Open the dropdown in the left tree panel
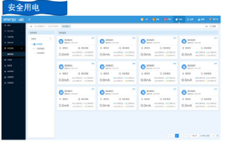Screen dimensions: 225x143 (x=41, y=39)
